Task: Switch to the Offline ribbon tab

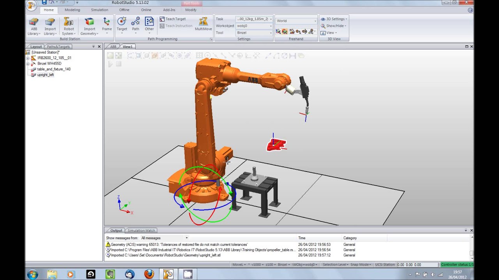Action: tap(124, 10)
